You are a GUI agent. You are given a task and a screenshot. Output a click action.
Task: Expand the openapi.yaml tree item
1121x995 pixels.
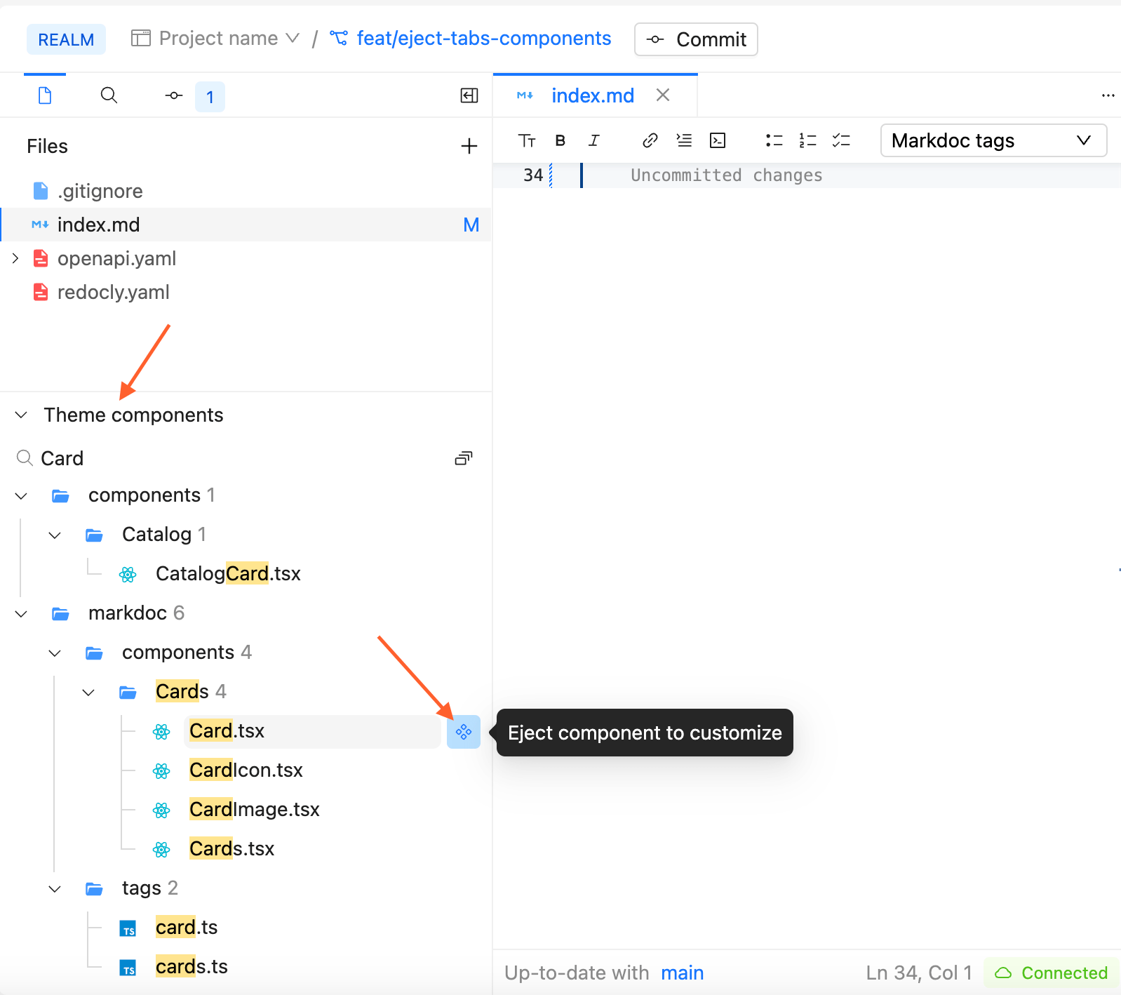15,258
